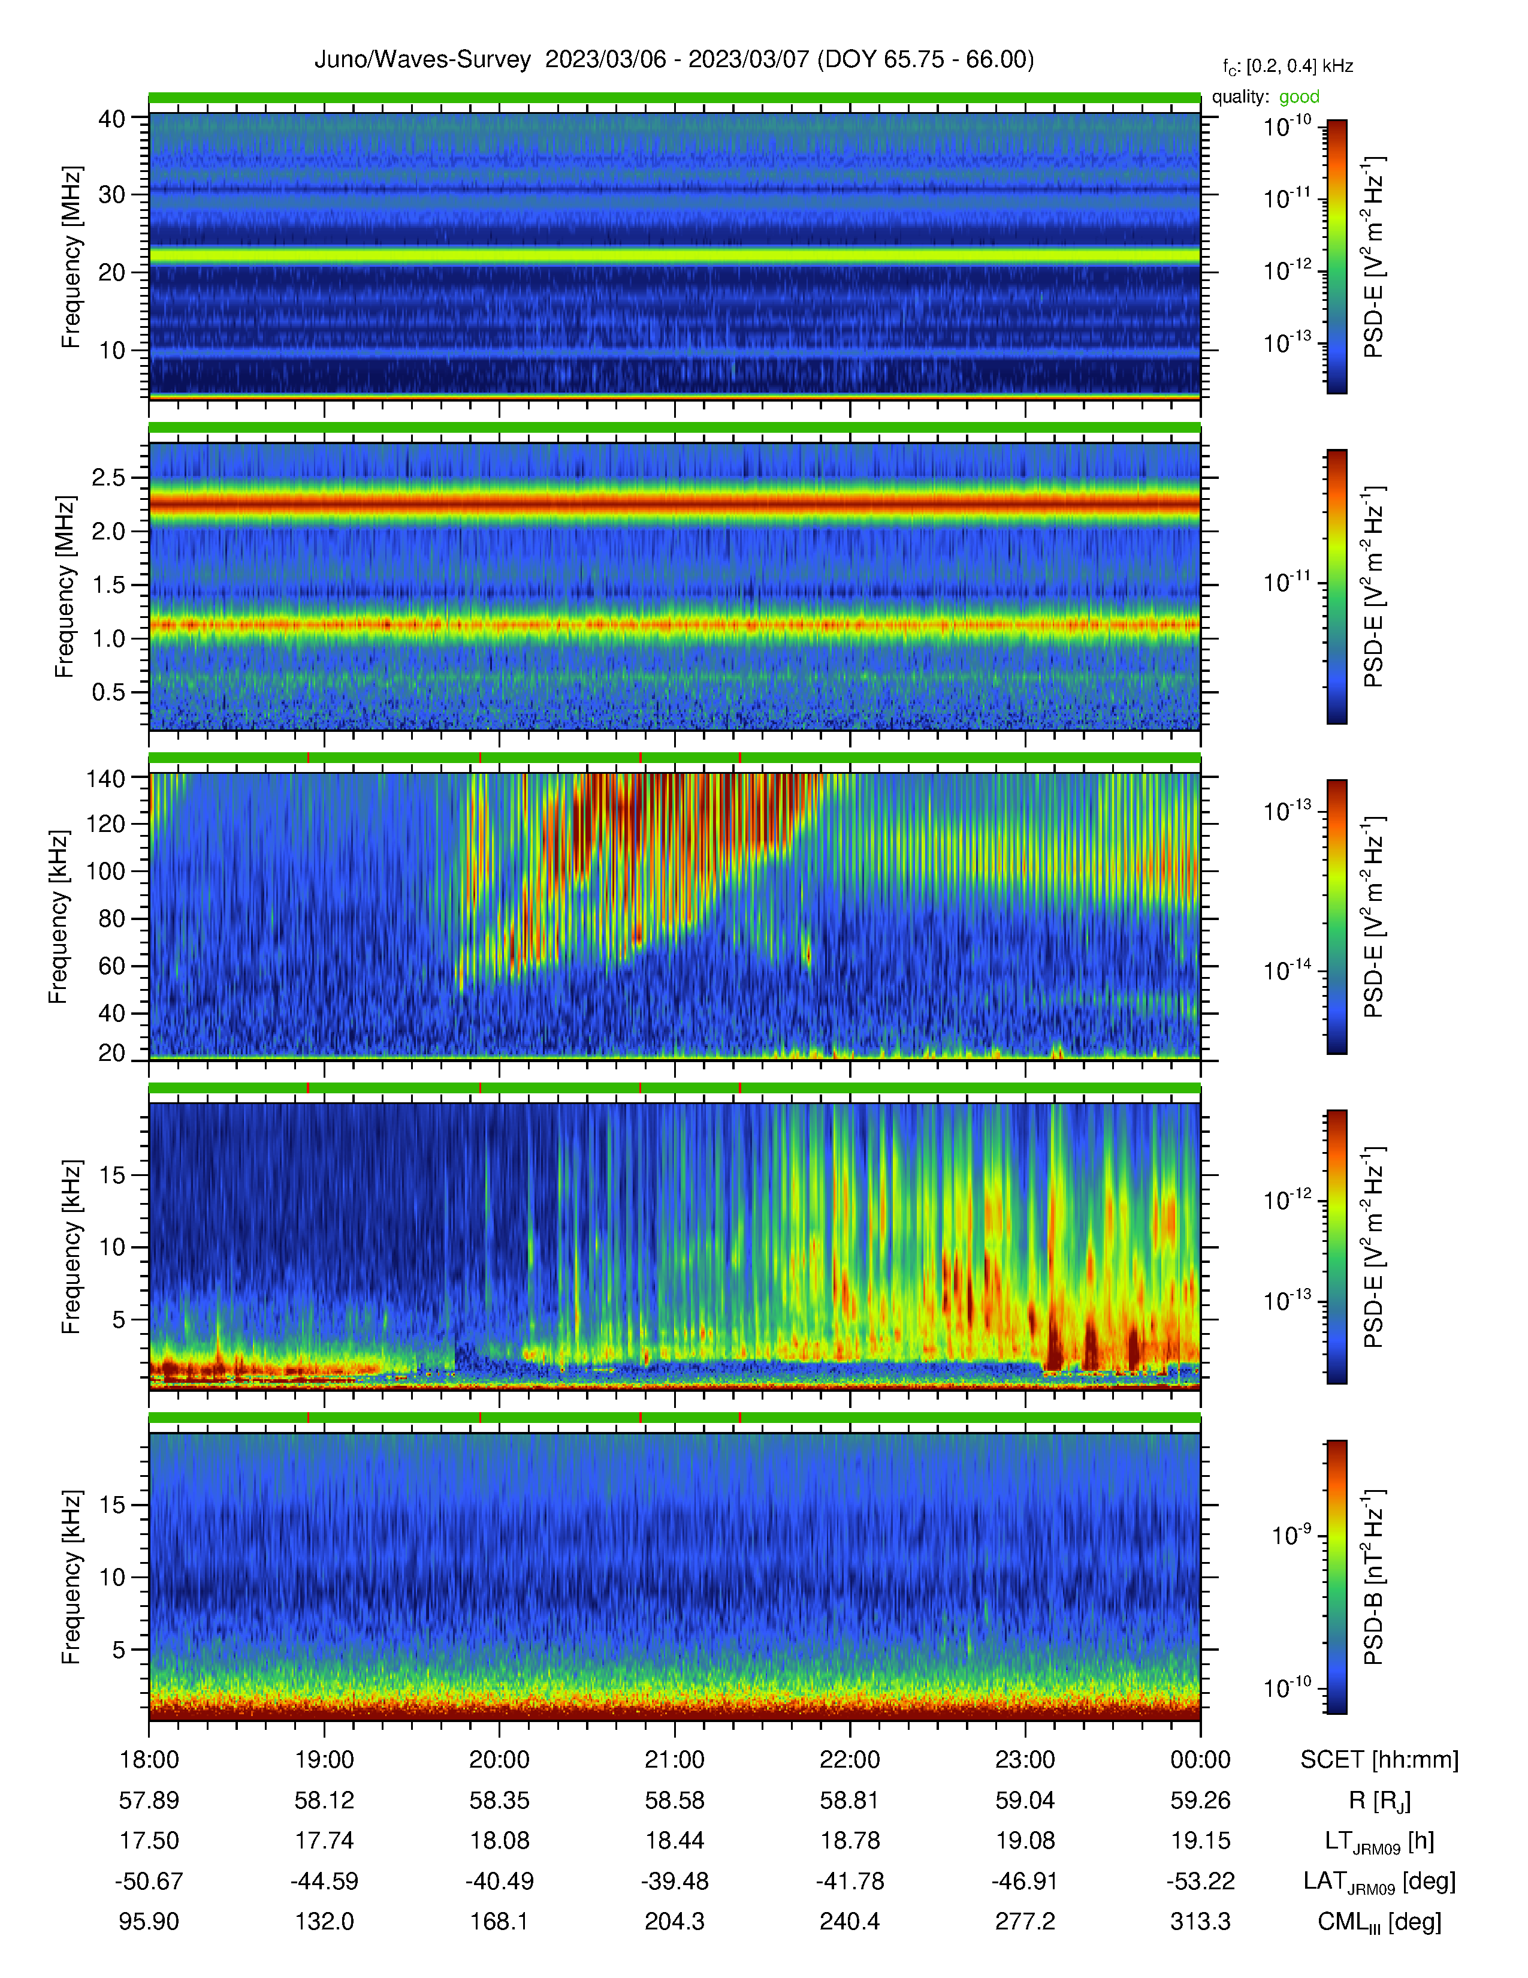
Task: Click the first red marker on third panel quality bar
Action: tap(309, 757)
